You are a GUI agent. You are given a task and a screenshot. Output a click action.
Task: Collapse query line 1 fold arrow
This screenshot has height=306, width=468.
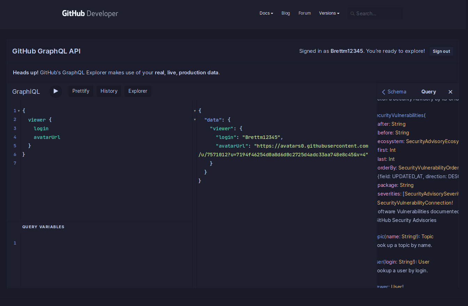point(19,111)
